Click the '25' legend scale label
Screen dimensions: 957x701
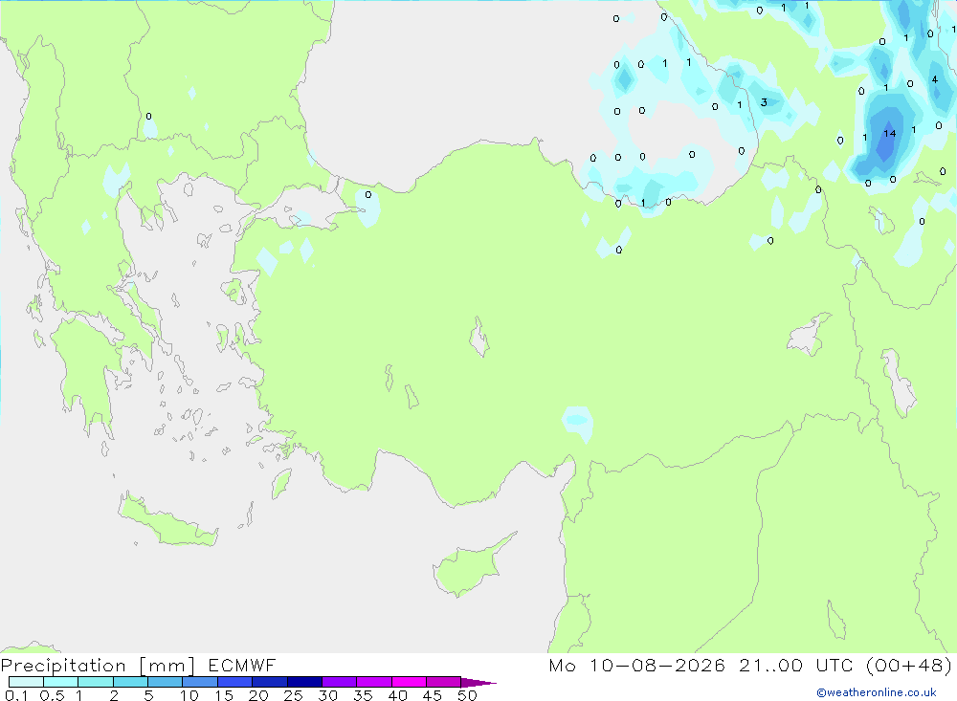pos(293,695)
